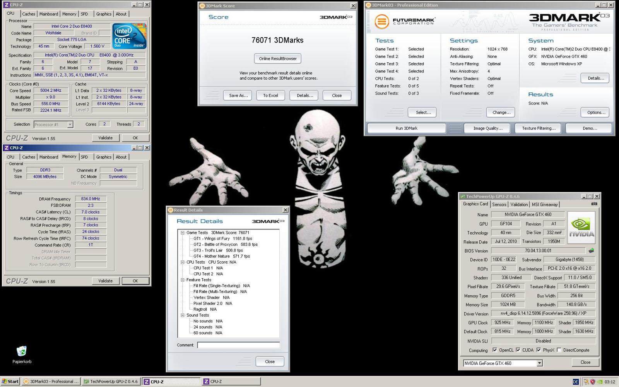The height and width of the screenshot is (387, 619).
Task: Click OK in lower CPU-Z window
Action: point(135,281)
